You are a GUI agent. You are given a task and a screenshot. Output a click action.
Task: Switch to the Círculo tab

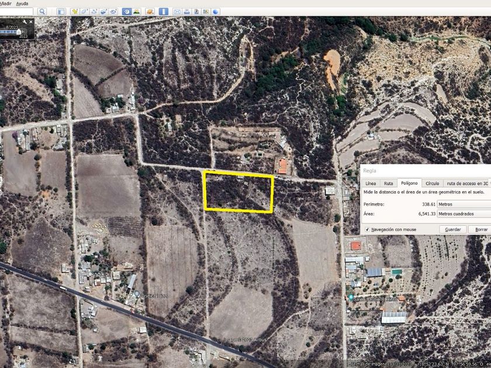[432, 183]
